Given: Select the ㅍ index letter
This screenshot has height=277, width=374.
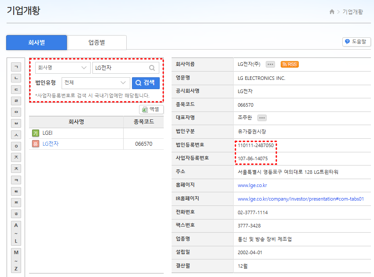Looking at the screenshot, I should [16, 202].
